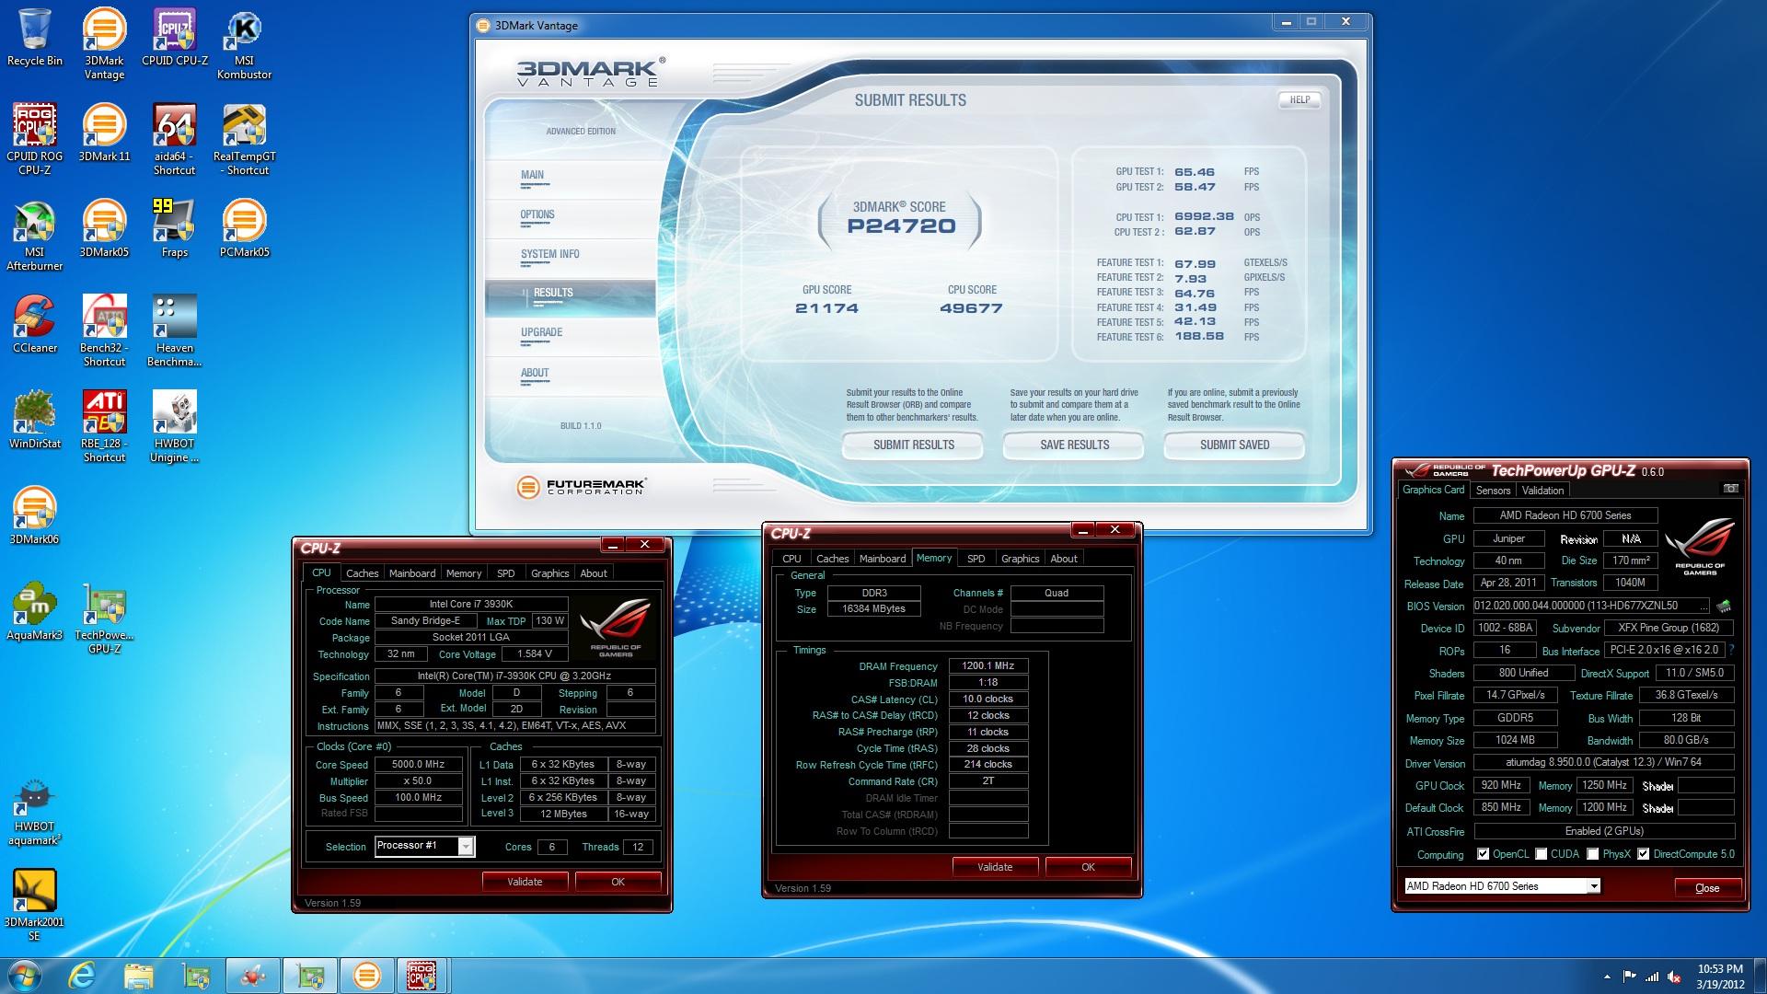
Task: Toggle the DirectCompute 5.0 checkbox in GPU-Z
Action: [1643, 854]
